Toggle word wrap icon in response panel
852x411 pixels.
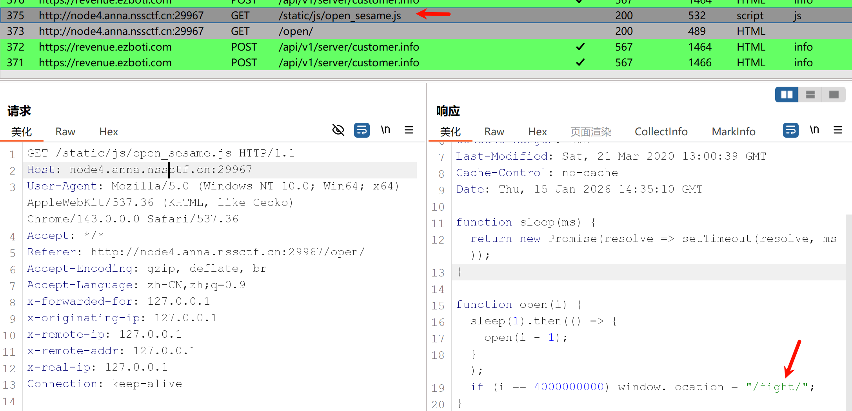[790, 130]
